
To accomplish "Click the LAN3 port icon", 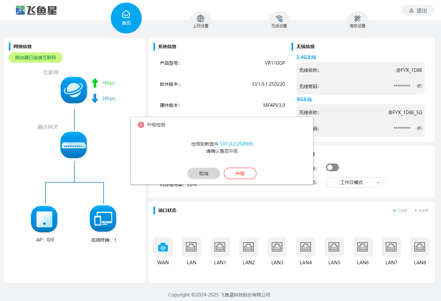I will (x=277, y=247).
